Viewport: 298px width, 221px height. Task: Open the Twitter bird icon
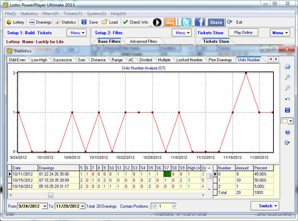click(x=186, y=22)
